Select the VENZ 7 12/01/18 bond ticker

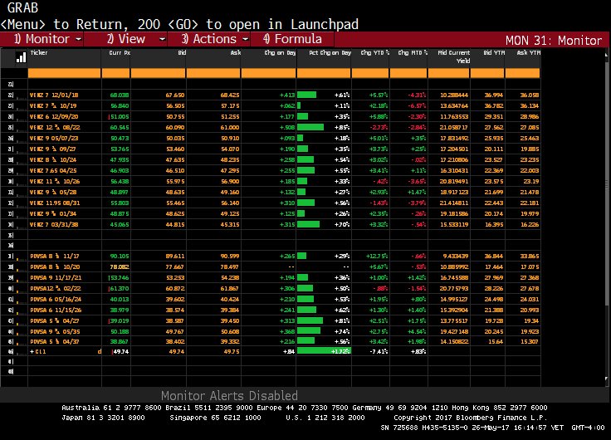pyautogui.click(x=55, y=95)
